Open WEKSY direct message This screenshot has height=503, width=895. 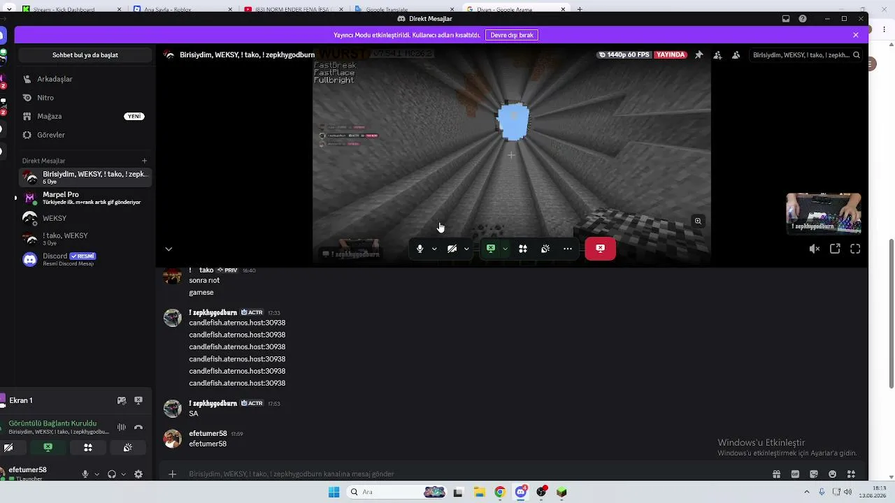pos(85,218)
